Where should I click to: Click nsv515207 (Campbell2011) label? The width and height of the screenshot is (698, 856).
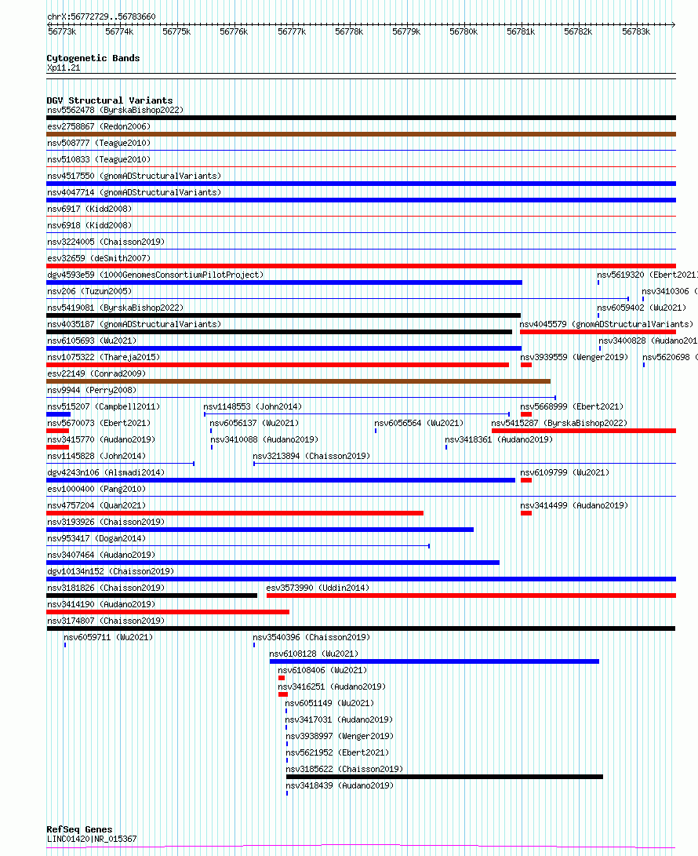coord(104,406)
